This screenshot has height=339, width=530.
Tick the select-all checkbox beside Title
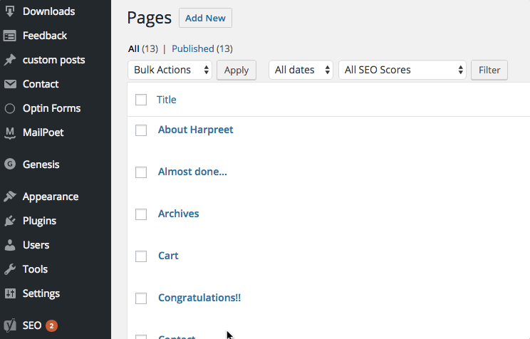(141, 100)
